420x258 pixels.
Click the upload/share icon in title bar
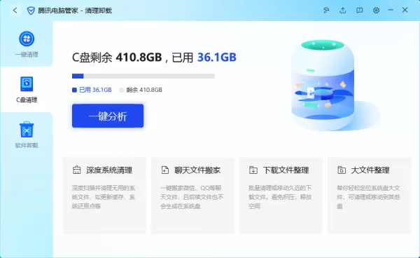342,11
